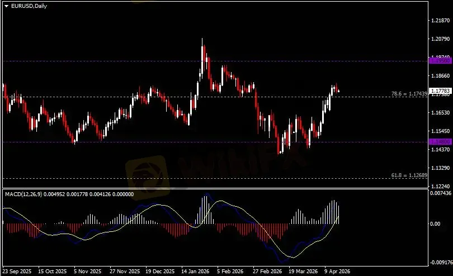This screenshot has height=276, width=453.
Task: Click the 5 Feb 2026 date label
Action: click(230, 272)
